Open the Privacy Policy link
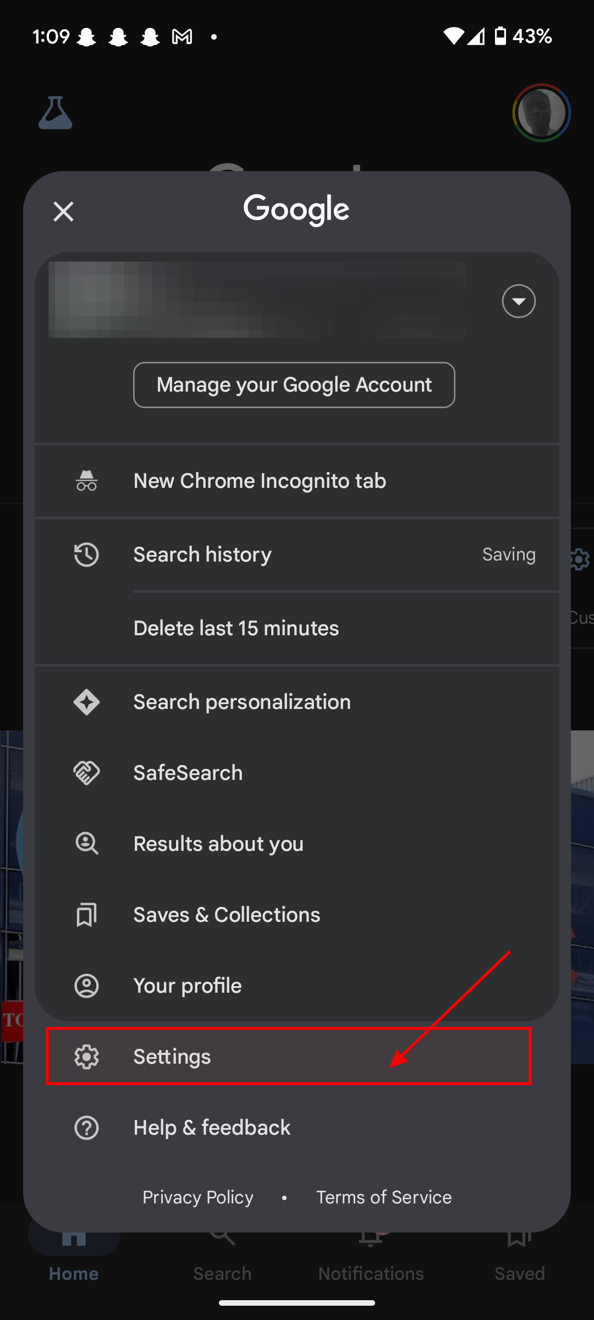Screen dimensions: 594x1320 198,1197
